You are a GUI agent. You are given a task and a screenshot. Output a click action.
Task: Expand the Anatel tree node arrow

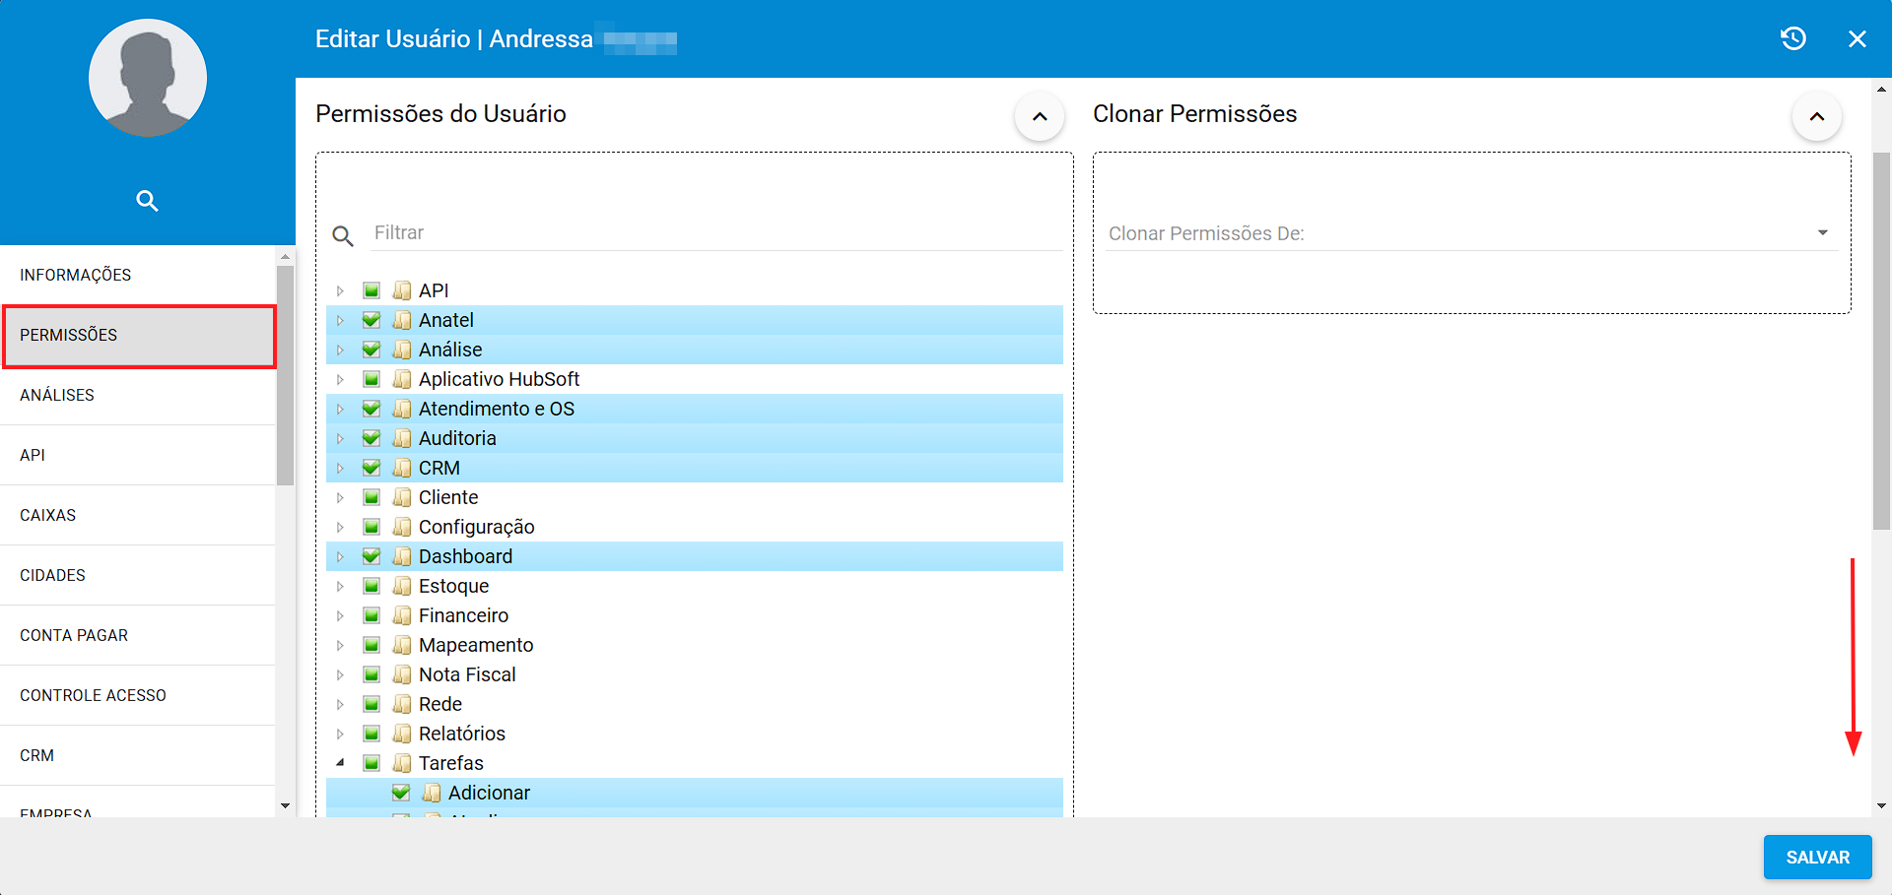[340, 320]
